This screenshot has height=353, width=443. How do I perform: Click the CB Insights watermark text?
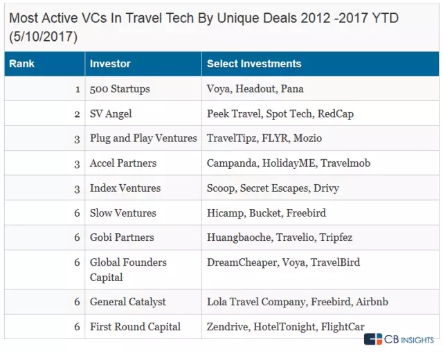pyautogui.click(x=409, y=339)
